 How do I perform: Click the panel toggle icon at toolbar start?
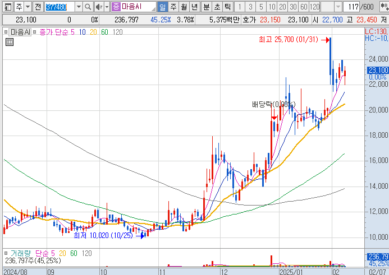pos(8,7)
